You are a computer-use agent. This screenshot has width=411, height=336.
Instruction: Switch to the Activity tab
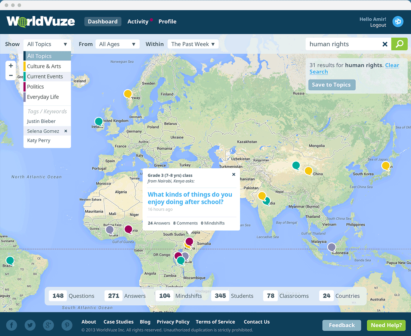pos(138,22)
